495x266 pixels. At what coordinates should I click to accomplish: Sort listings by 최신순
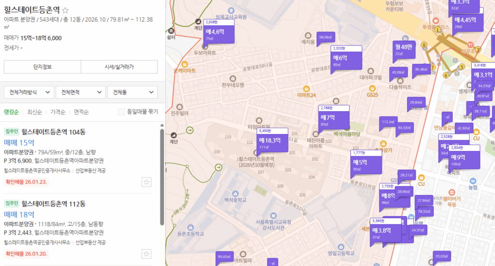coord(35,112)
